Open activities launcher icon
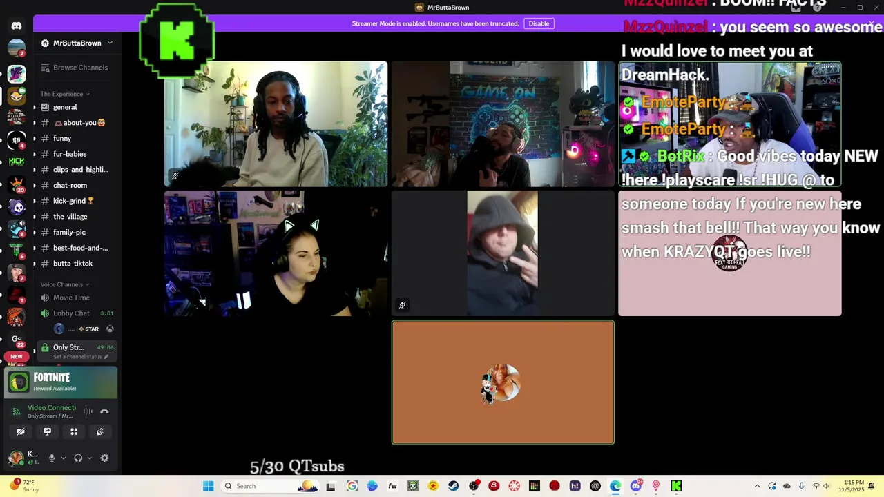 pos(74,431)
